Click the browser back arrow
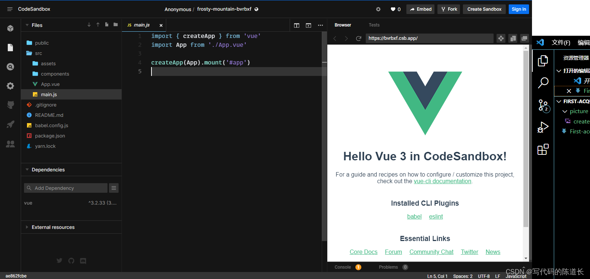The width and height of the screenshot is (590, 279). click(335, 38)
